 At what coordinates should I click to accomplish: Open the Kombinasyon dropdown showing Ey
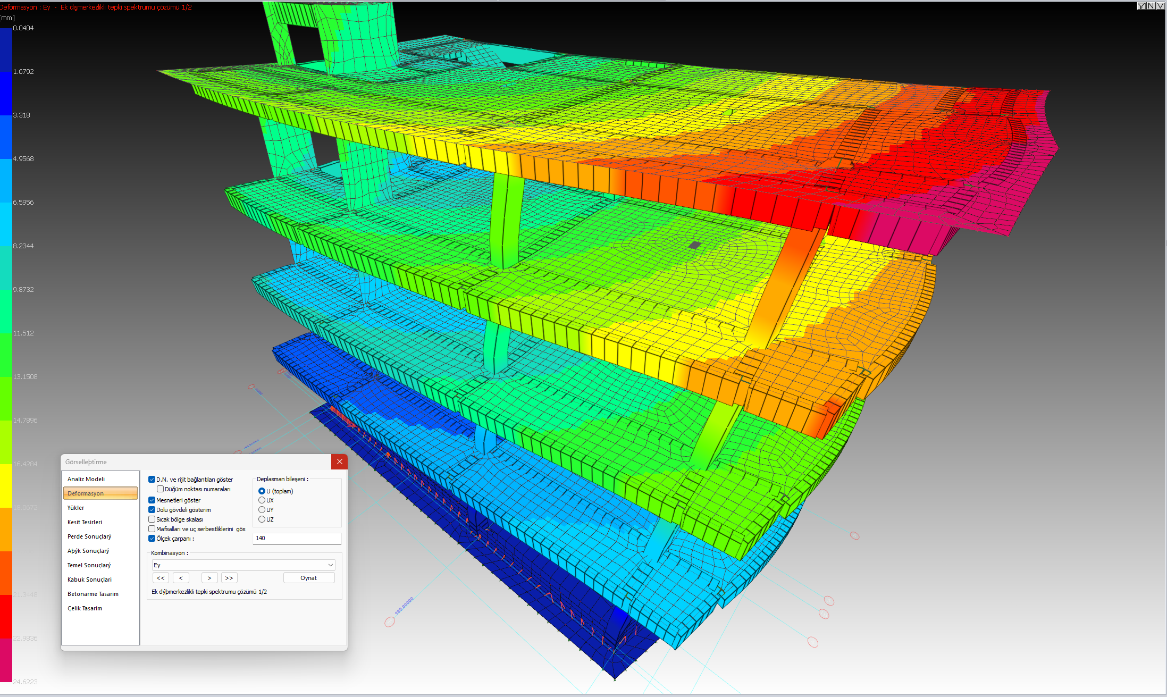(244, 565)
